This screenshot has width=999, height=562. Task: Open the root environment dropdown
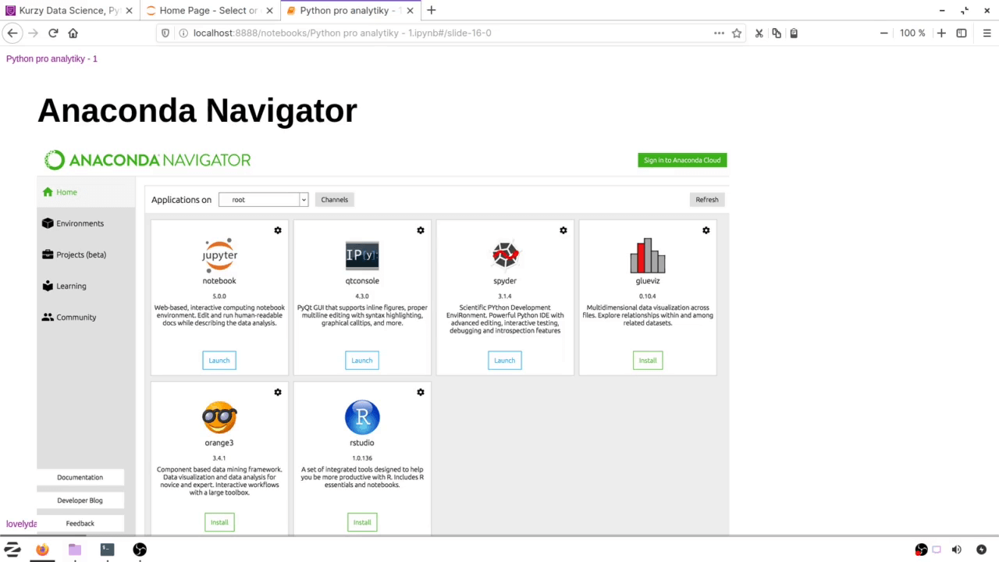[x=264, y=200]
